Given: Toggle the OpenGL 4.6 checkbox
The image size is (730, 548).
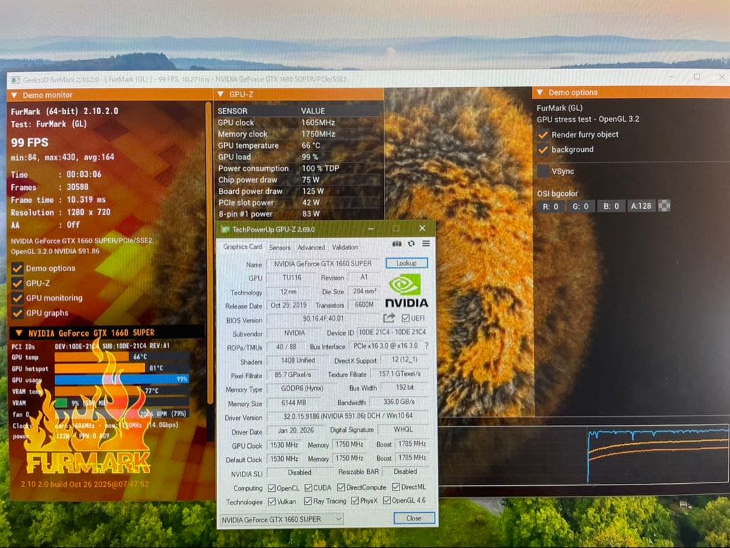Looking at the screenshot, I should (x=387, y=500).
